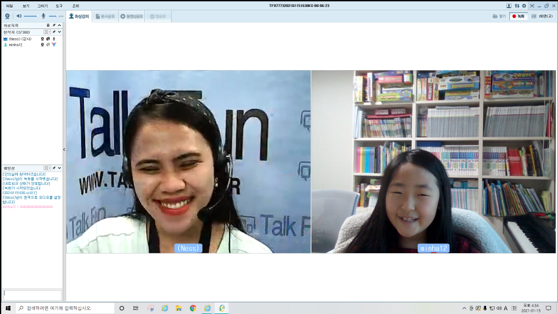Click the fullscreen icon in the title bar
This screenshot has width=558, height=314.
[532, 5]
